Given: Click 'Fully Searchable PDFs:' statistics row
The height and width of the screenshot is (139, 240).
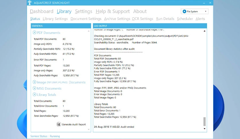Looking at the screenshot, I should (x=54, y=54).
